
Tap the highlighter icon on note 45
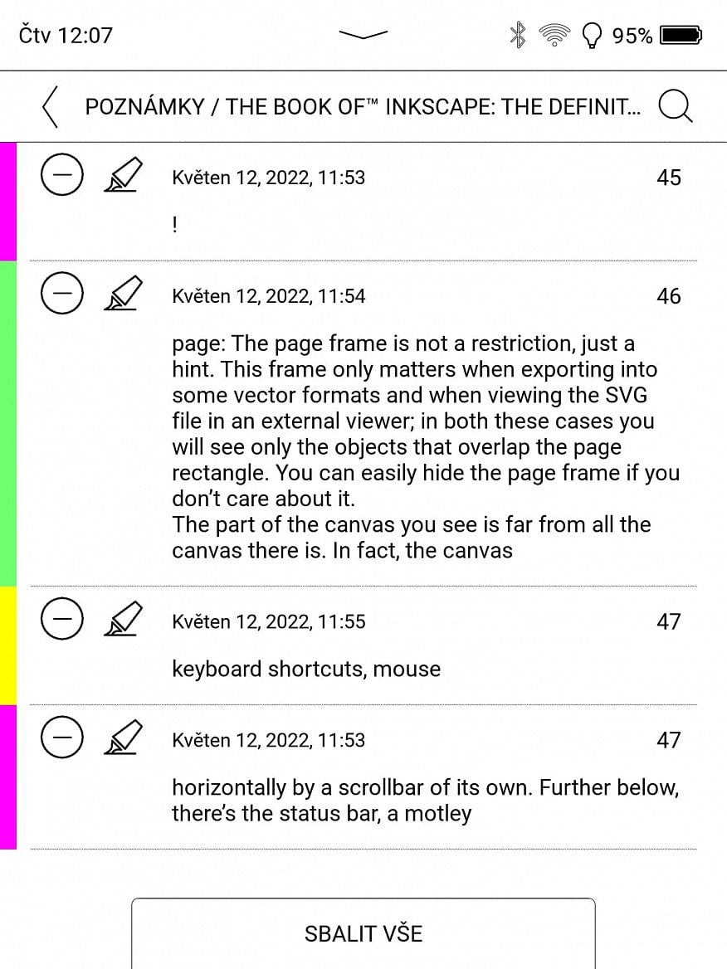coord(123,175)
